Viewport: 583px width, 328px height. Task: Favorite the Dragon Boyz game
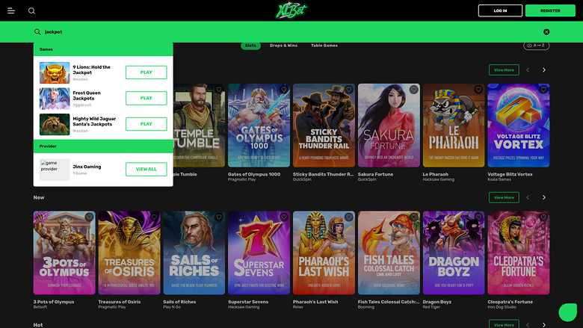point(478,217)
